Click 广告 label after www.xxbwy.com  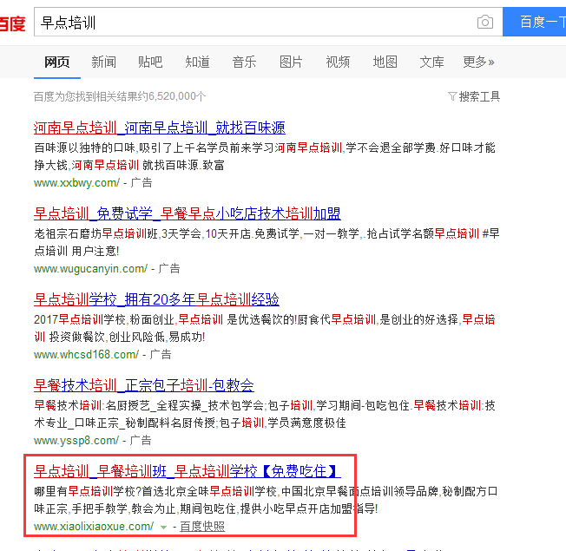[x=141, y=182]
